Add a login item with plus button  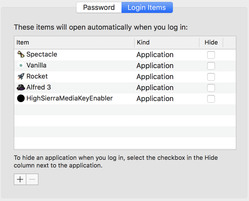tap(20, 179)
